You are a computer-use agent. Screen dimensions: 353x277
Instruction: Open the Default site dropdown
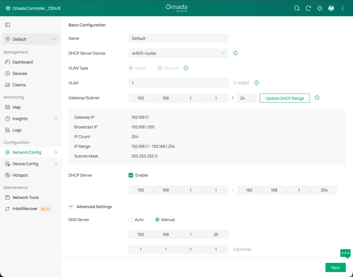tap(31, 39)
